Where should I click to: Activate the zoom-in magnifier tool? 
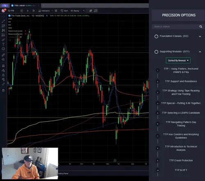point(3,59)
